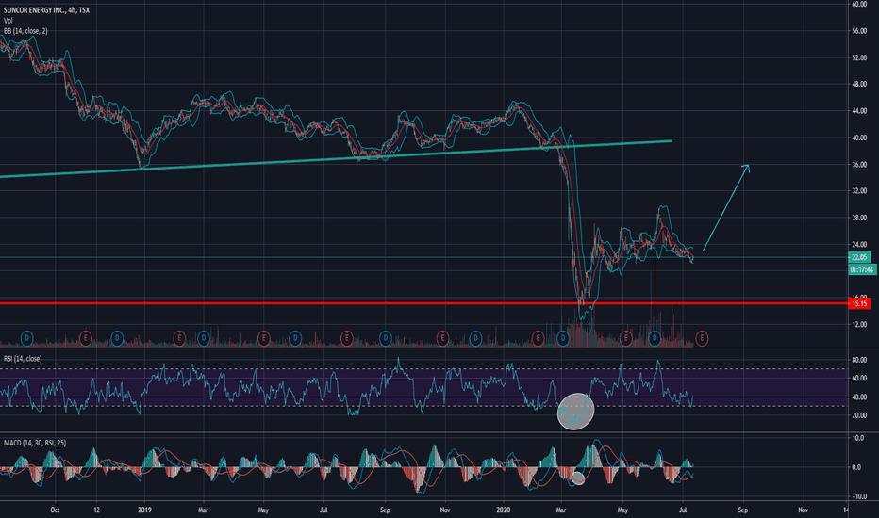Click the June 2019 dividend D marker

point(295,338)
